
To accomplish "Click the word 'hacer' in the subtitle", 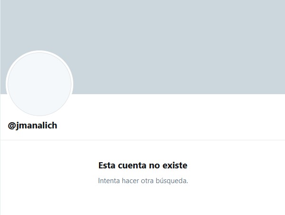I will point(130,181).
